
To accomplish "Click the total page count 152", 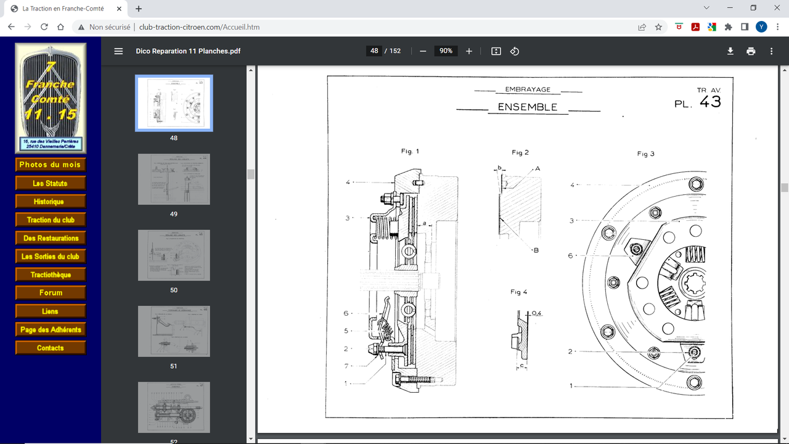I will (x=394, y=51).
